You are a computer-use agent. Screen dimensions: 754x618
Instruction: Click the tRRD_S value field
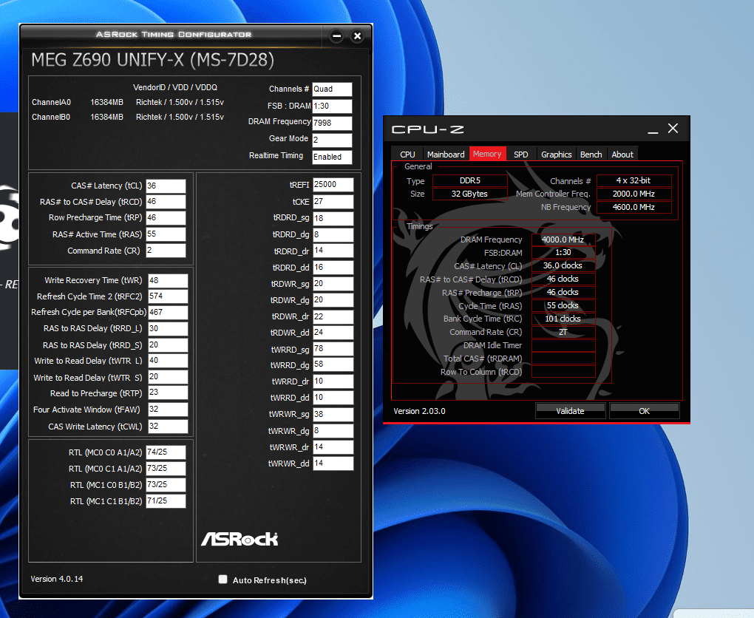tap(168, 344)
